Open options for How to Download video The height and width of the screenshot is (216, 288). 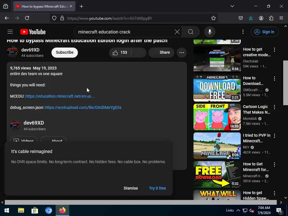[274, 78]
